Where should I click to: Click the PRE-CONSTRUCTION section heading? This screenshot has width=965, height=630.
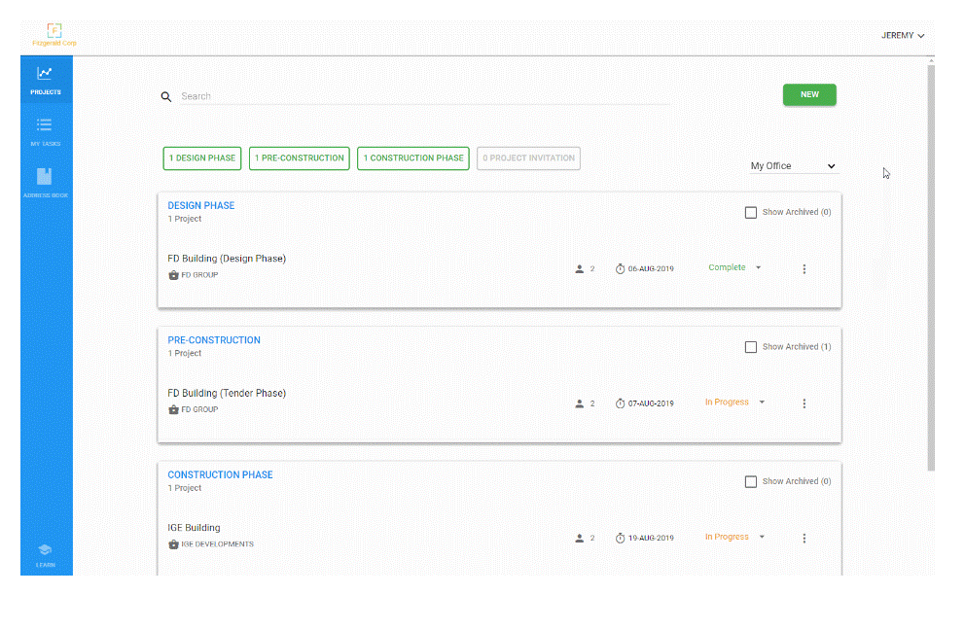(x=214, y=340)
